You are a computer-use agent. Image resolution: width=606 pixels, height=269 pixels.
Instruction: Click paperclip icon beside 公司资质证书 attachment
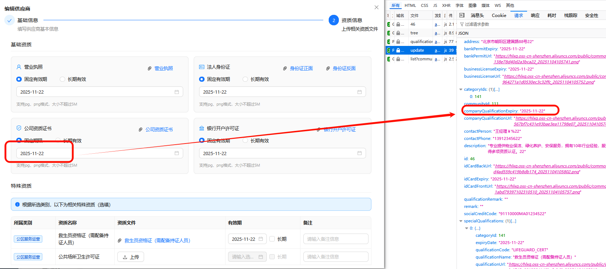tap(140, 129)
